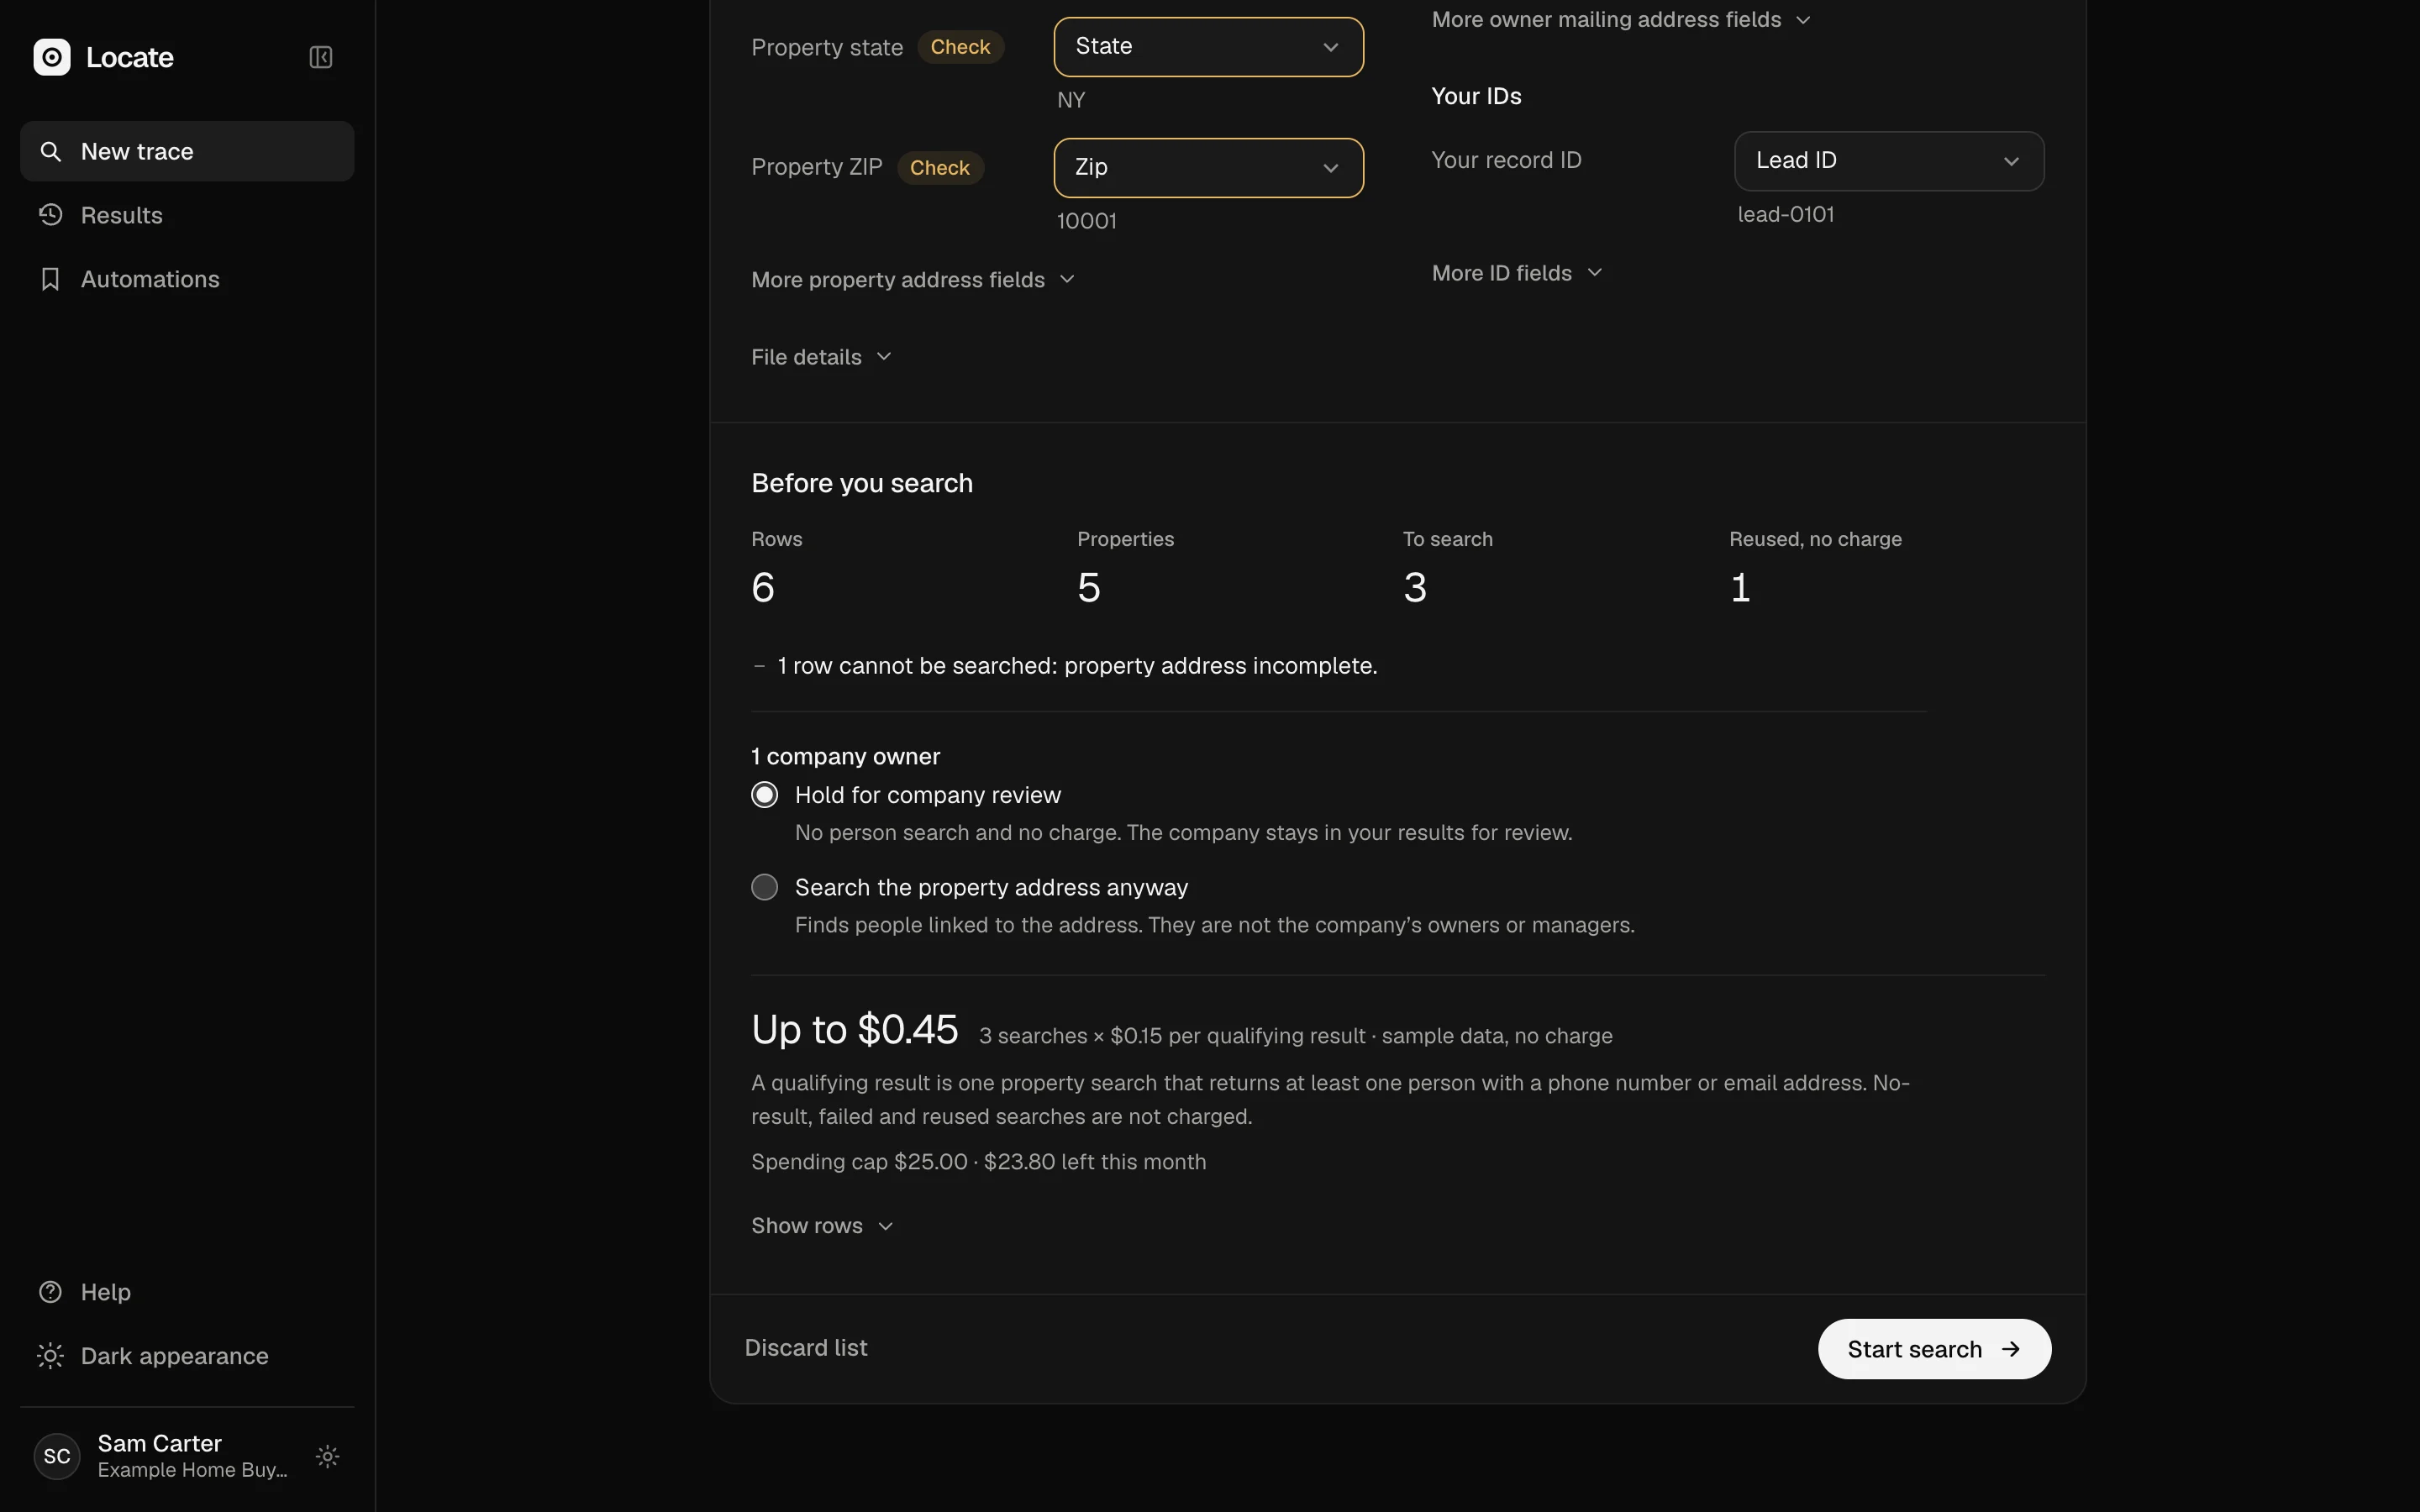Viewport: 2420px width, 1512px height.
Task: Expand Show rows list
Action: pyautogui.click(x=822, y=1226)
